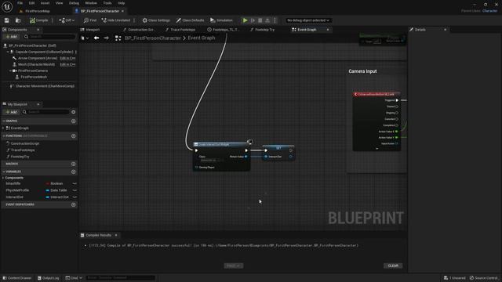Open the Edit menu
This screenshot has height=282, width=502.
[31, 3]
